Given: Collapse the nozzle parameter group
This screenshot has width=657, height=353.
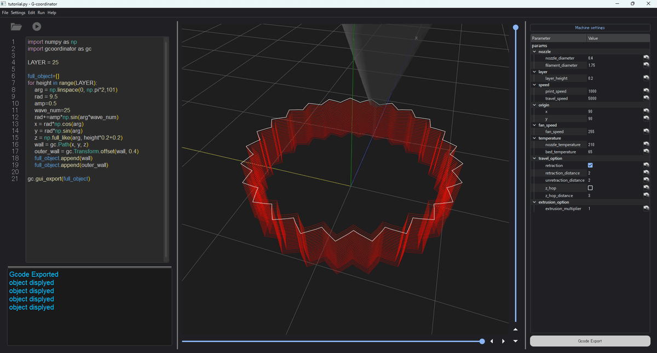Looking at the screenshot, I should pyautogui.click(x=534, y=51).
